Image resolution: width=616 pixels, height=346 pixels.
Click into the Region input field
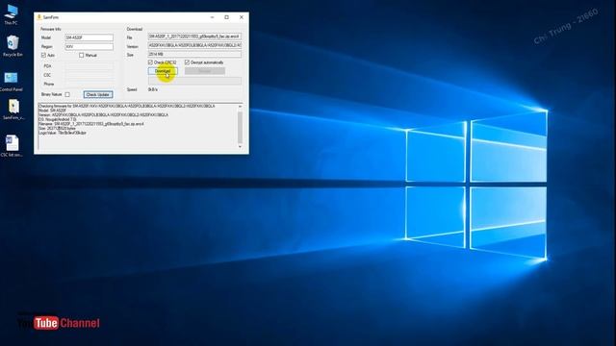point(90,47)
